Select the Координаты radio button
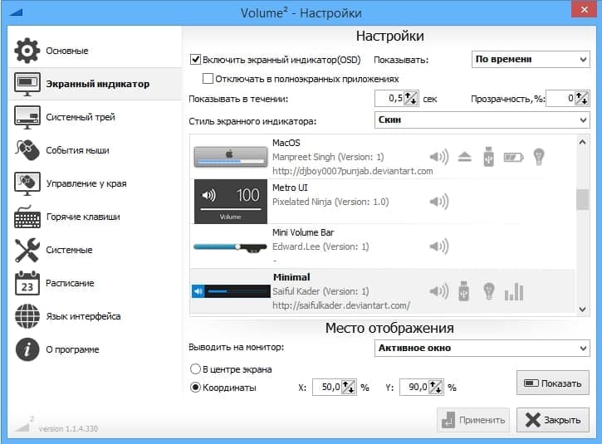Screen dimensions: 602x444 click(x=195, y=388)
